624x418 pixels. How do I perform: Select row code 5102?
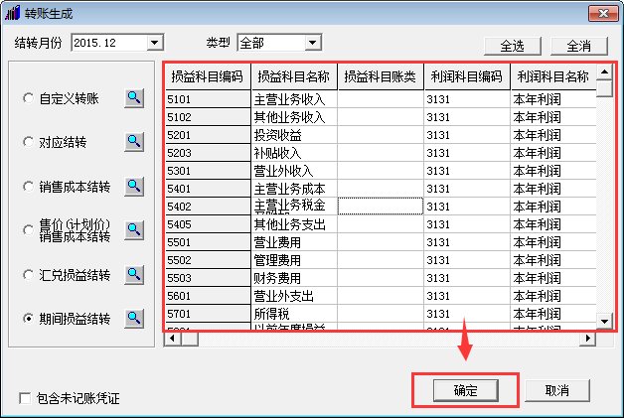pos(208,117)
